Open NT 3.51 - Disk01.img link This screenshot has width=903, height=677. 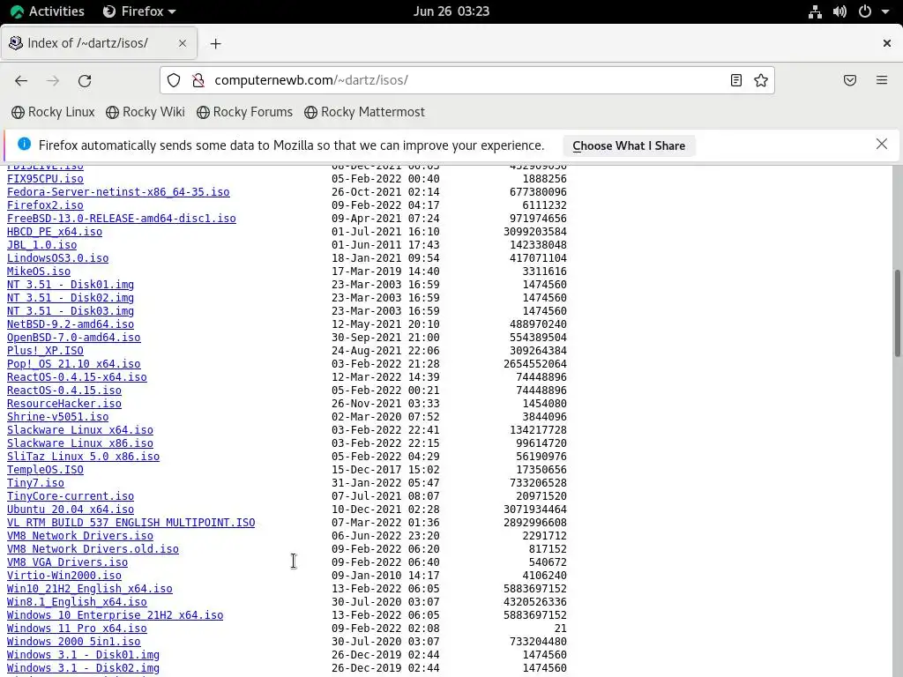[71, 285]
